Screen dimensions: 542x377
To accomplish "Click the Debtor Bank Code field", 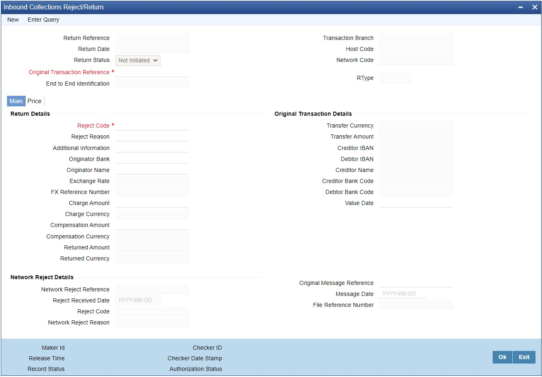I will click(416, 192).
